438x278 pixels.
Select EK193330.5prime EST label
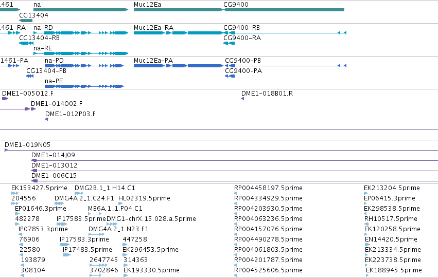[151, 270]
